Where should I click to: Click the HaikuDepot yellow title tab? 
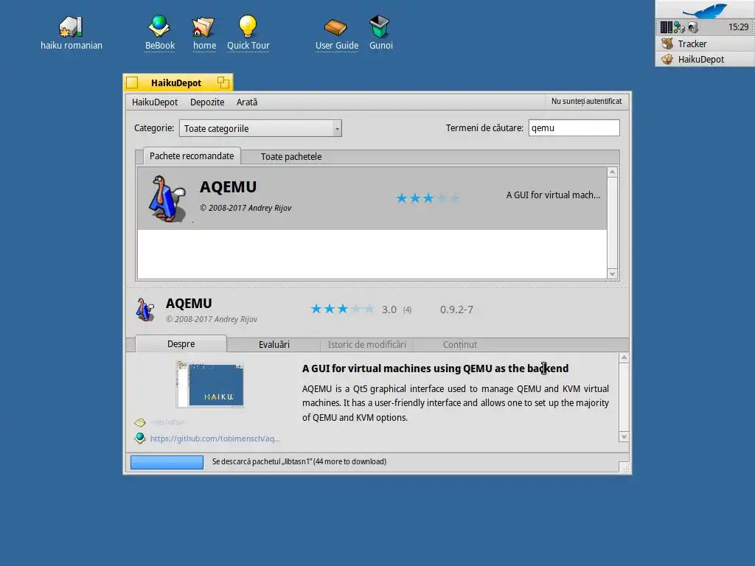[178, 83]
